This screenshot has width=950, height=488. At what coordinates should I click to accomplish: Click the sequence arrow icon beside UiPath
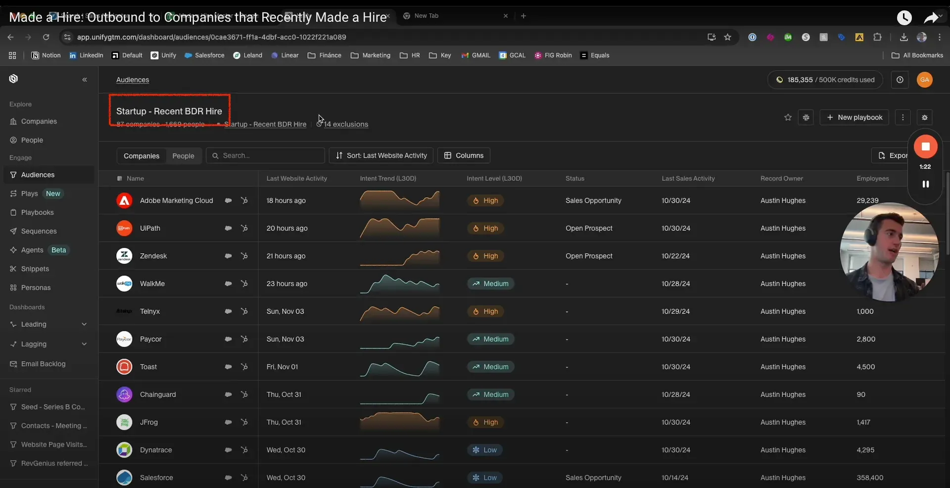click(x=244, y=228)
